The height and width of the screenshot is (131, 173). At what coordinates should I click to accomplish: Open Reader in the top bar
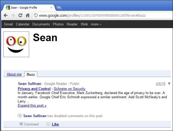pyautogui.click(x=72, y=24)
